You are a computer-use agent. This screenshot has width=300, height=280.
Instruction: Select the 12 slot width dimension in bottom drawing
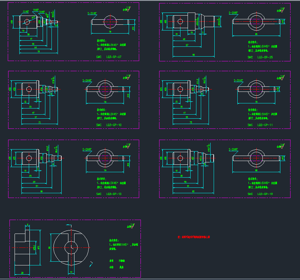[71, 272]
